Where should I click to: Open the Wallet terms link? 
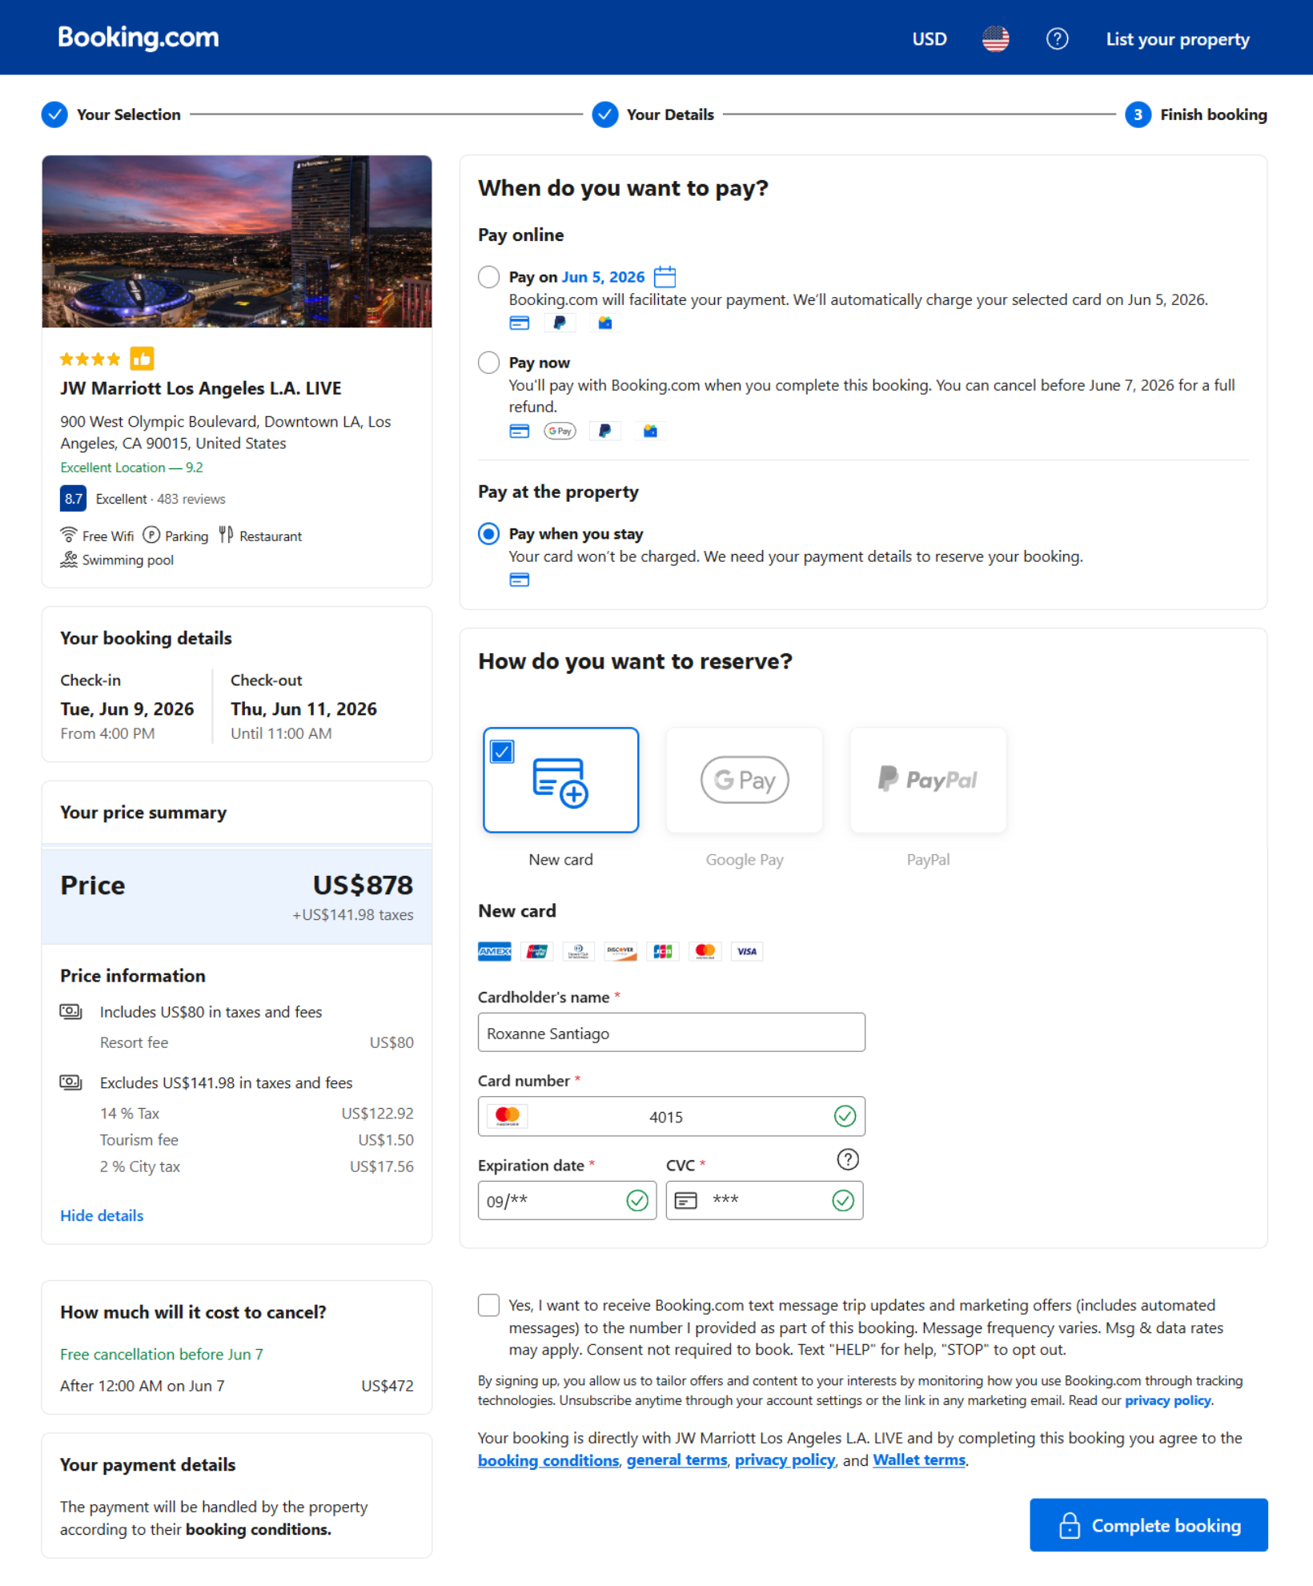(x=919, y=1460)
